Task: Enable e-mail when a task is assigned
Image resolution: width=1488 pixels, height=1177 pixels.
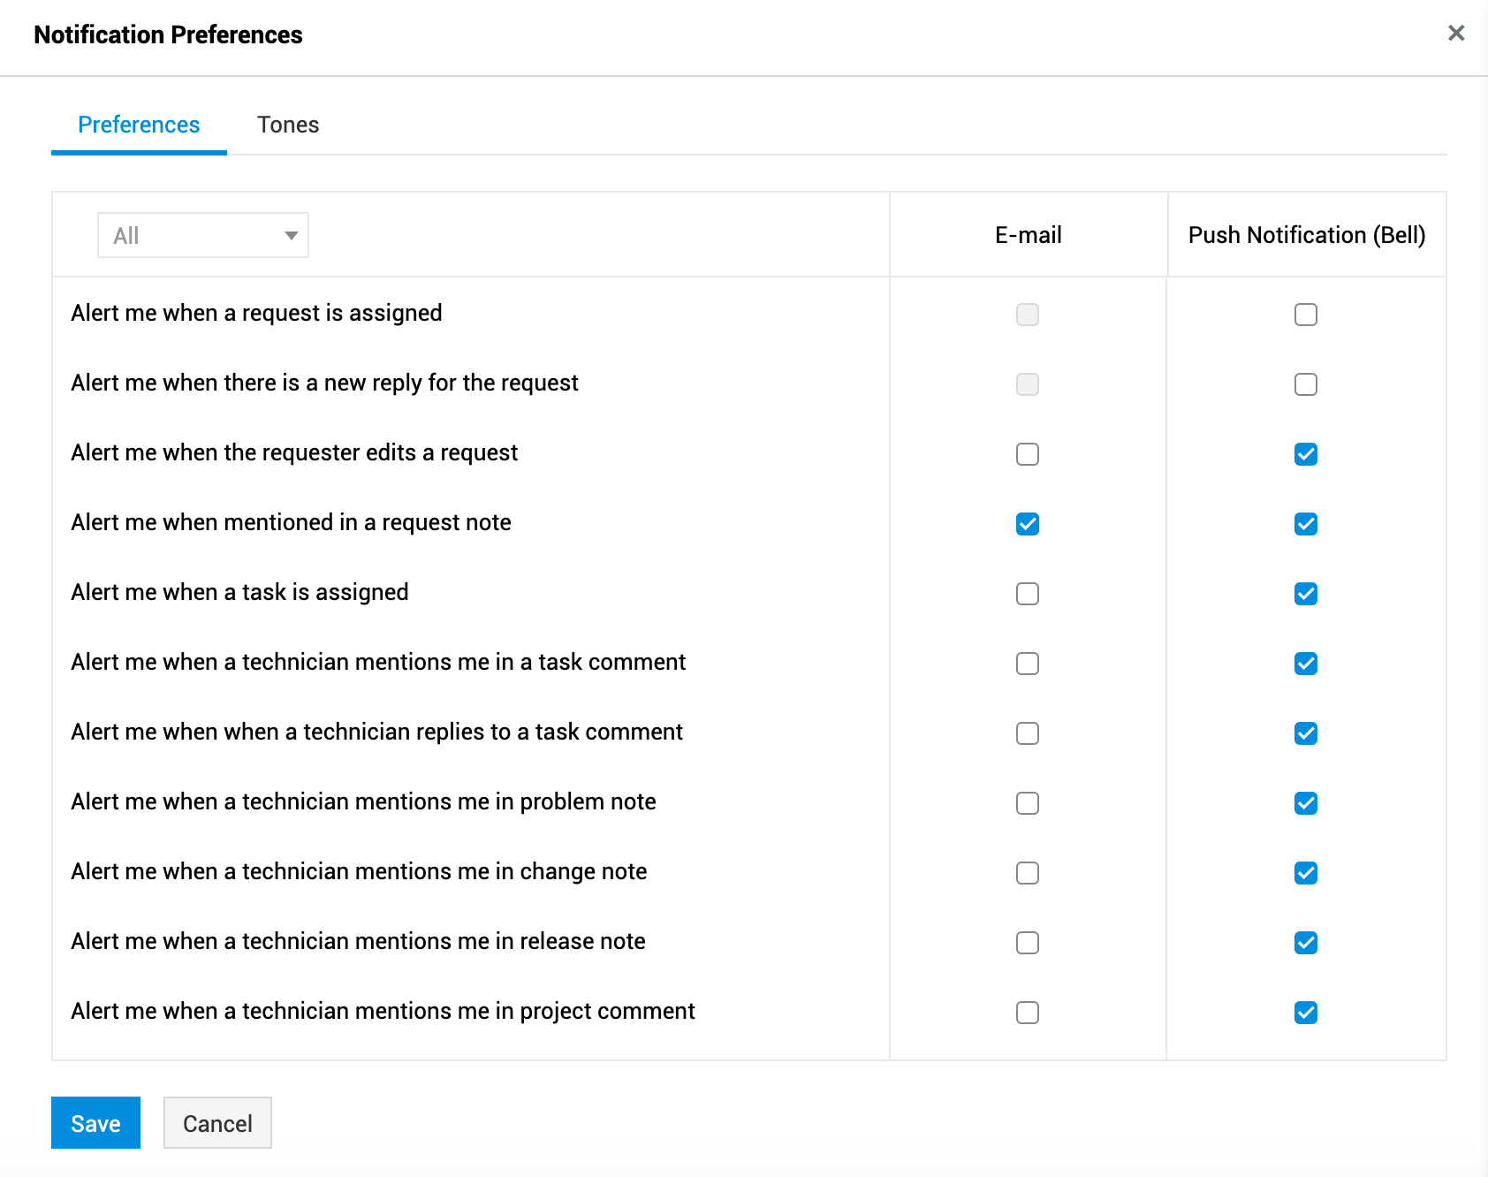Action: [x=1028, y=594]
